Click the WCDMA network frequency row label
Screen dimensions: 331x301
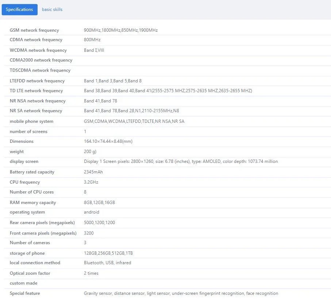point(38,50)
